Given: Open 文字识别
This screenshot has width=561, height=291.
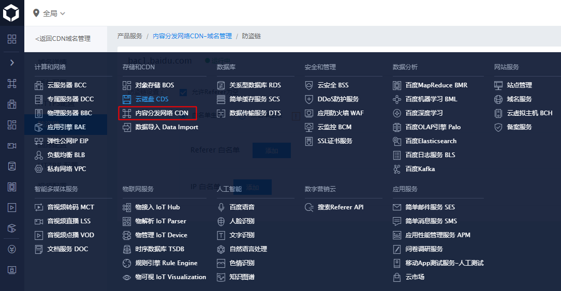Looking at the screenshot, I should click(x=242, y=235).
